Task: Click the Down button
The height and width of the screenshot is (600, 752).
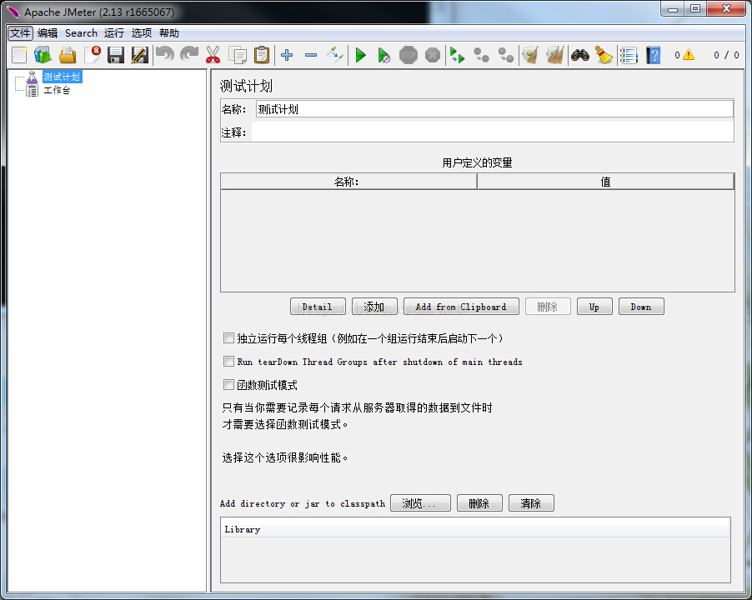Action: click(x=641, y=307)
